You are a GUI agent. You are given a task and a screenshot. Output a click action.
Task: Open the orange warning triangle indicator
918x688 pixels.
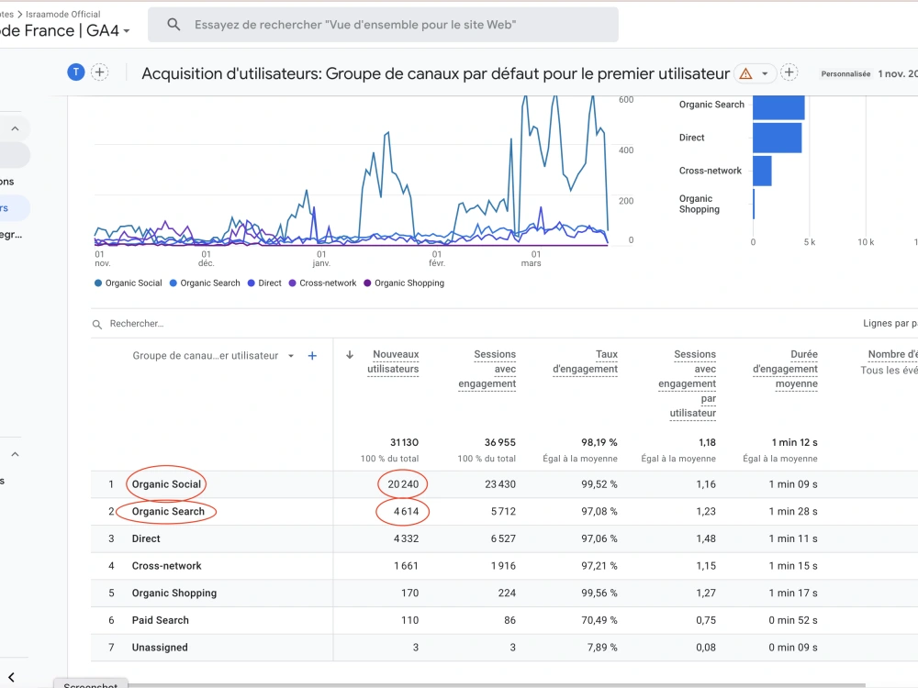pyautogui.click(x=745, y=73)
